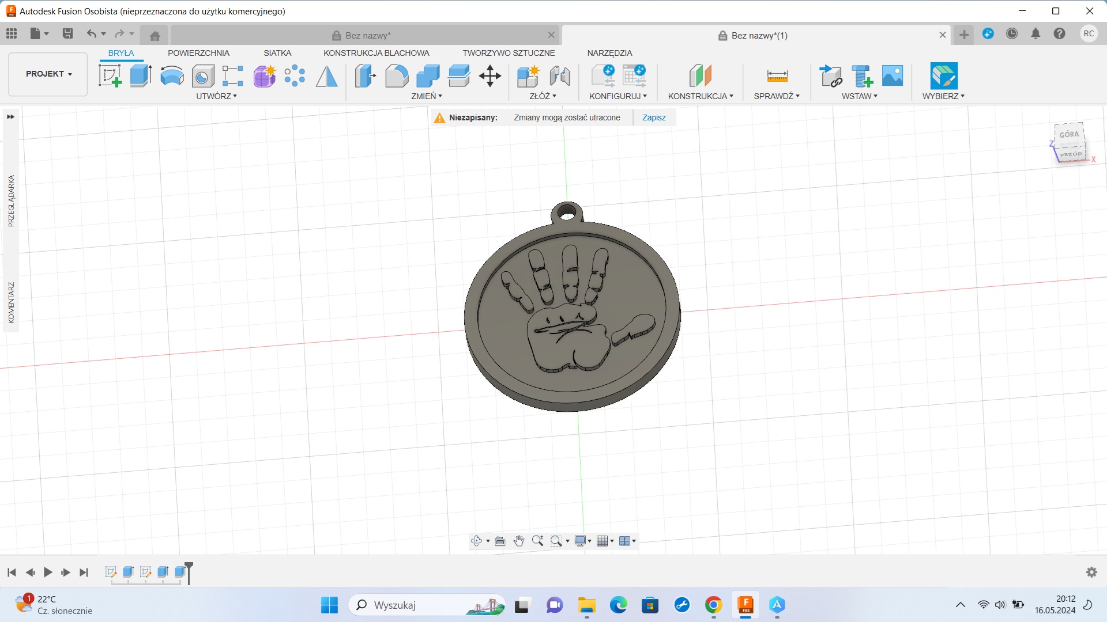Select the Fillet tool

point(397,75)
